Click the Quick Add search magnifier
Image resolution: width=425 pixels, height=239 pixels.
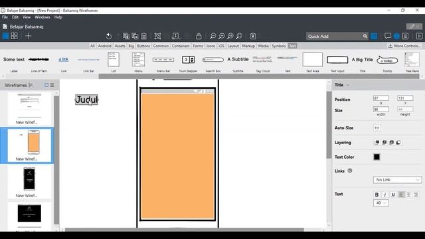(365, 37)
